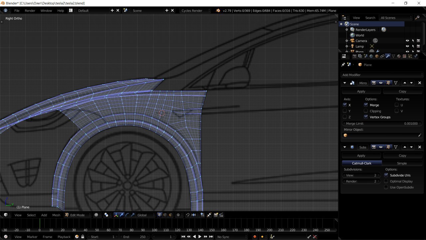426x240 pixels.
Task: Open the Material sphere tab
Action: click(x=399, y=56)
